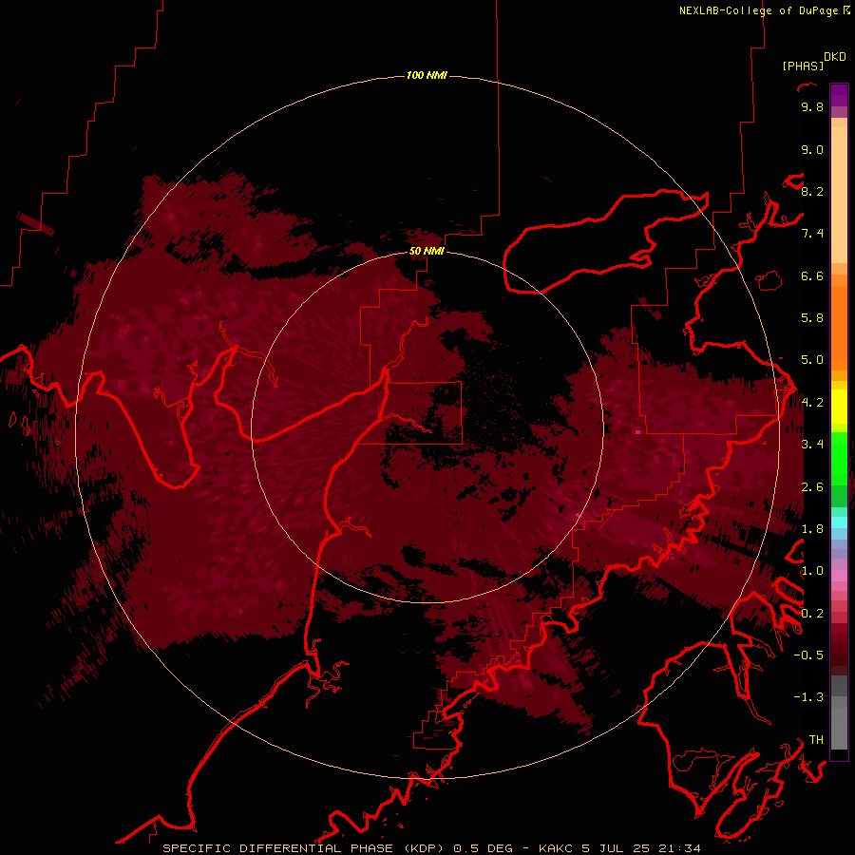Screen dimensions: 855x855
Task: Click the 9.8 scale value
Action: [812, 107]
